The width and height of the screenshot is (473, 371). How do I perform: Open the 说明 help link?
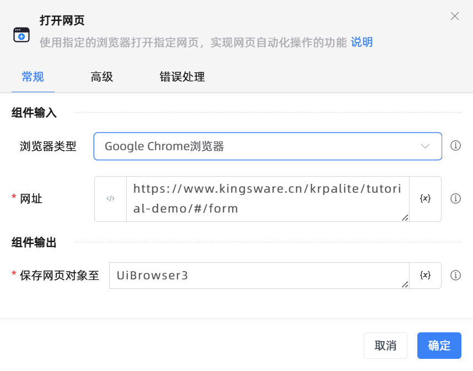coord(362,43)
